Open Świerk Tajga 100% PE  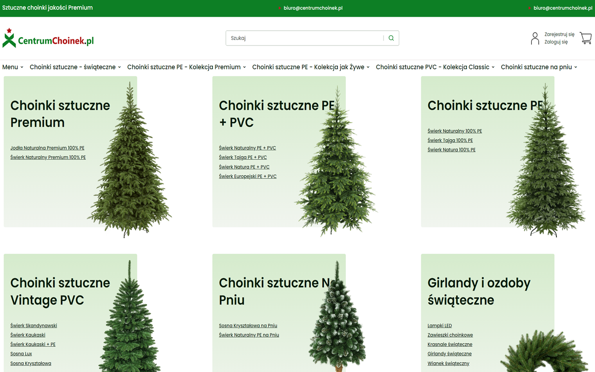pos(450,140)
